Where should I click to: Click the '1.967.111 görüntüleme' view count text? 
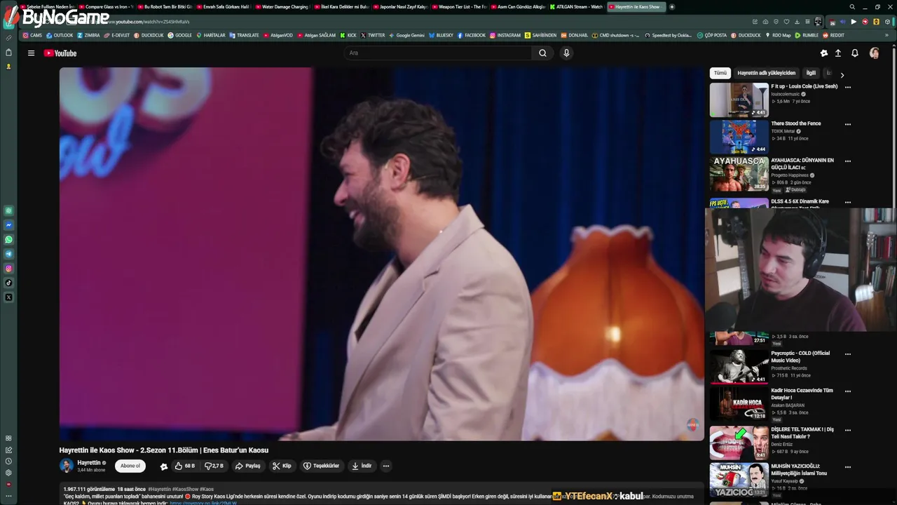(x=89, y=489)
